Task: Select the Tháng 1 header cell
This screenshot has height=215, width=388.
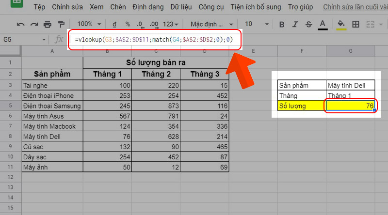Action: [107, 74]
